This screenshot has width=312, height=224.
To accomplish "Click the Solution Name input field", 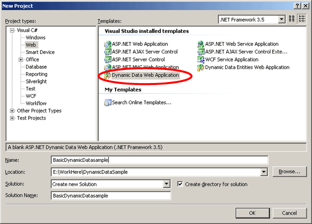I will tap(111, 196).
